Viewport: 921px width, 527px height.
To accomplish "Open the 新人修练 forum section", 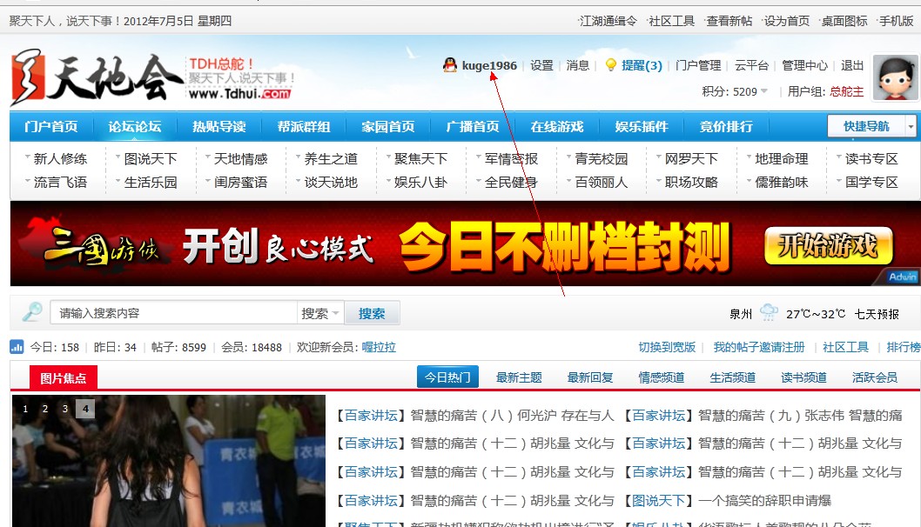I will [60, 158].
